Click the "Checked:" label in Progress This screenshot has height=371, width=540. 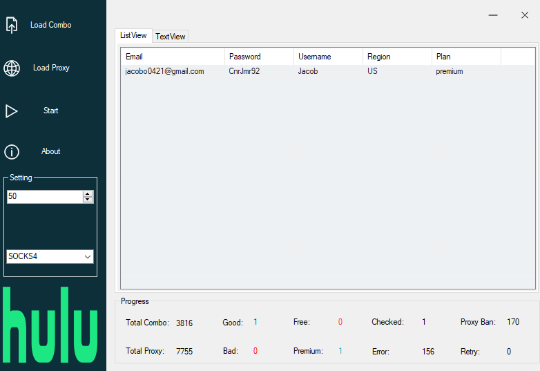pyautogui.click(x=388, y=322)
